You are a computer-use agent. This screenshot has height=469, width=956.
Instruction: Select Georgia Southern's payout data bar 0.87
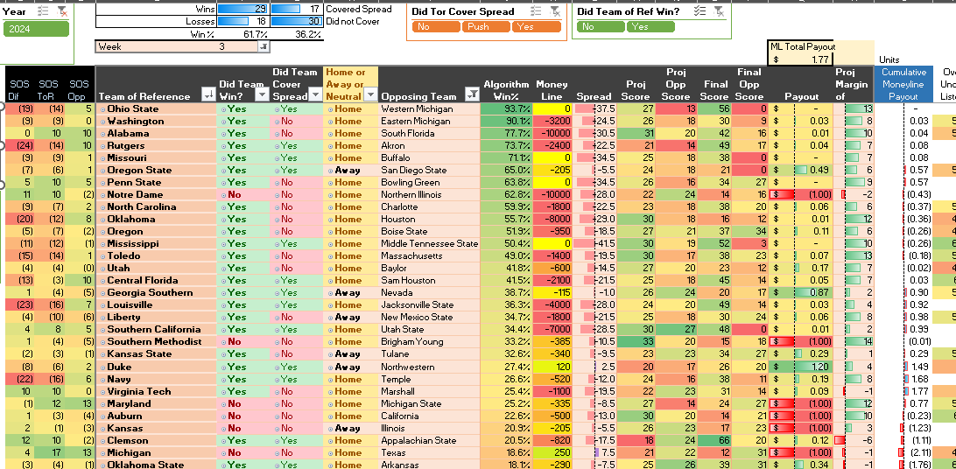click(x=801, y=292)
